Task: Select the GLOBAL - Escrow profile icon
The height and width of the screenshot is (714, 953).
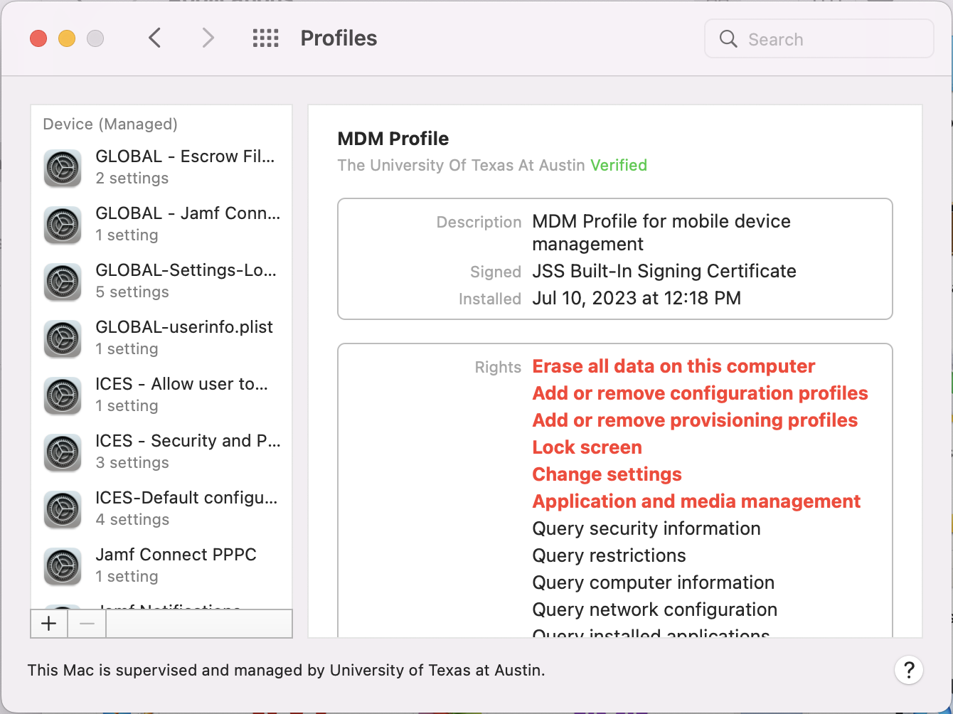Action: [63, 168]
